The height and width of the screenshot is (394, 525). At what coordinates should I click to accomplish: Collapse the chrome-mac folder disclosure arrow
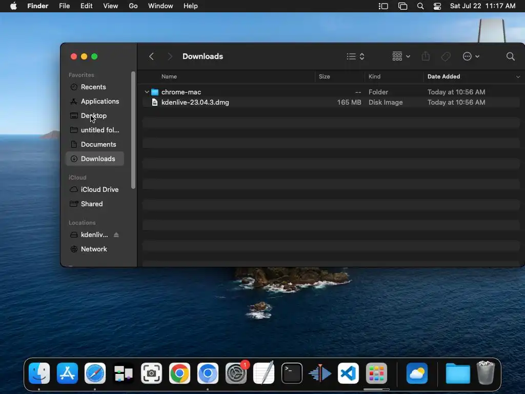coord(147,92)
